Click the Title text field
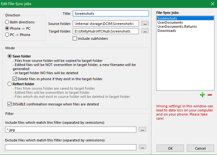Screen dimensions: 217x155 [x=111, y=14]
